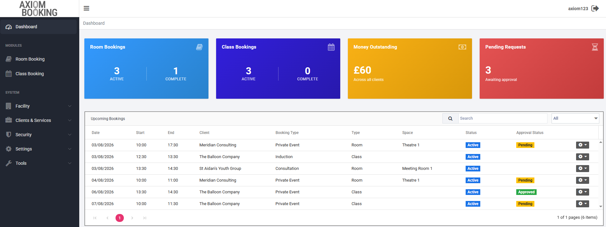Open the Dashboard menu item
Image resolution: width=606 pixels, height=227 pixels.
39,27
